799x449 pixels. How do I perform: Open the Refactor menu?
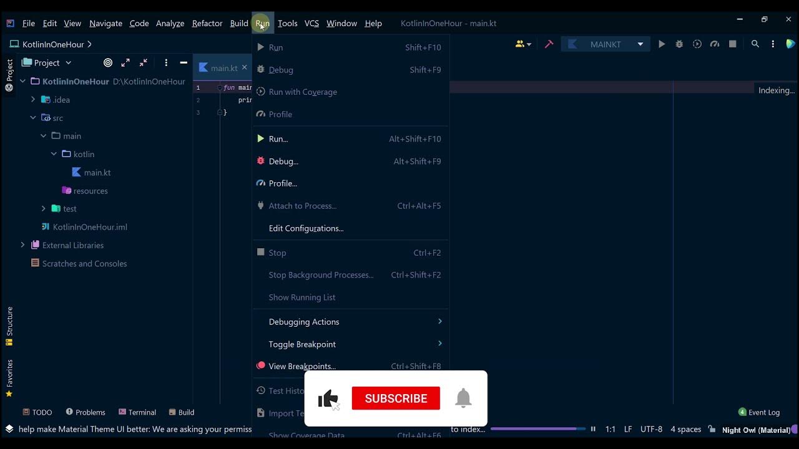207,23
